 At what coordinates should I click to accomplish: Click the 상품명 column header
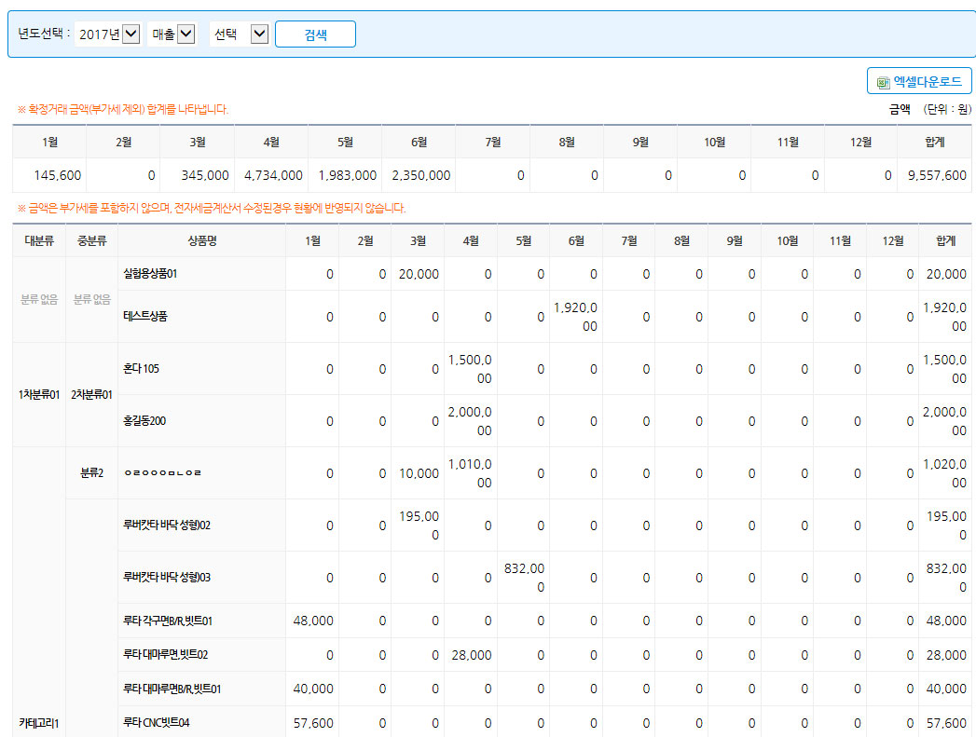click(202, 240)
